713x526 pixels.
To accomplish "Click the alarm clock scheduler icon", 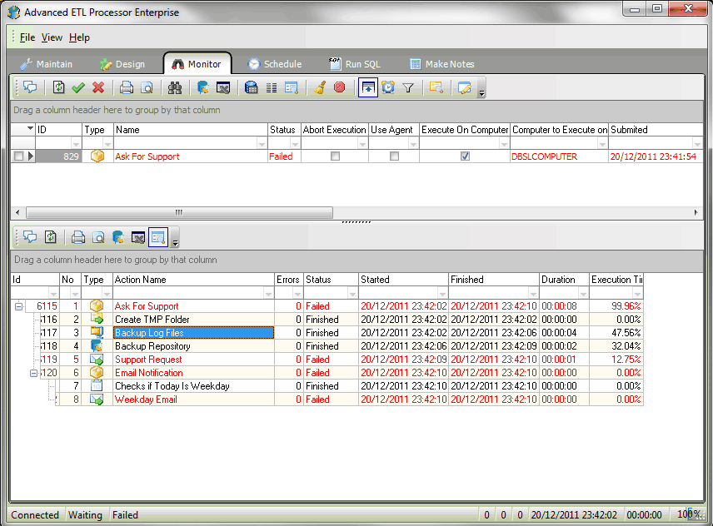I will point(387,87).
